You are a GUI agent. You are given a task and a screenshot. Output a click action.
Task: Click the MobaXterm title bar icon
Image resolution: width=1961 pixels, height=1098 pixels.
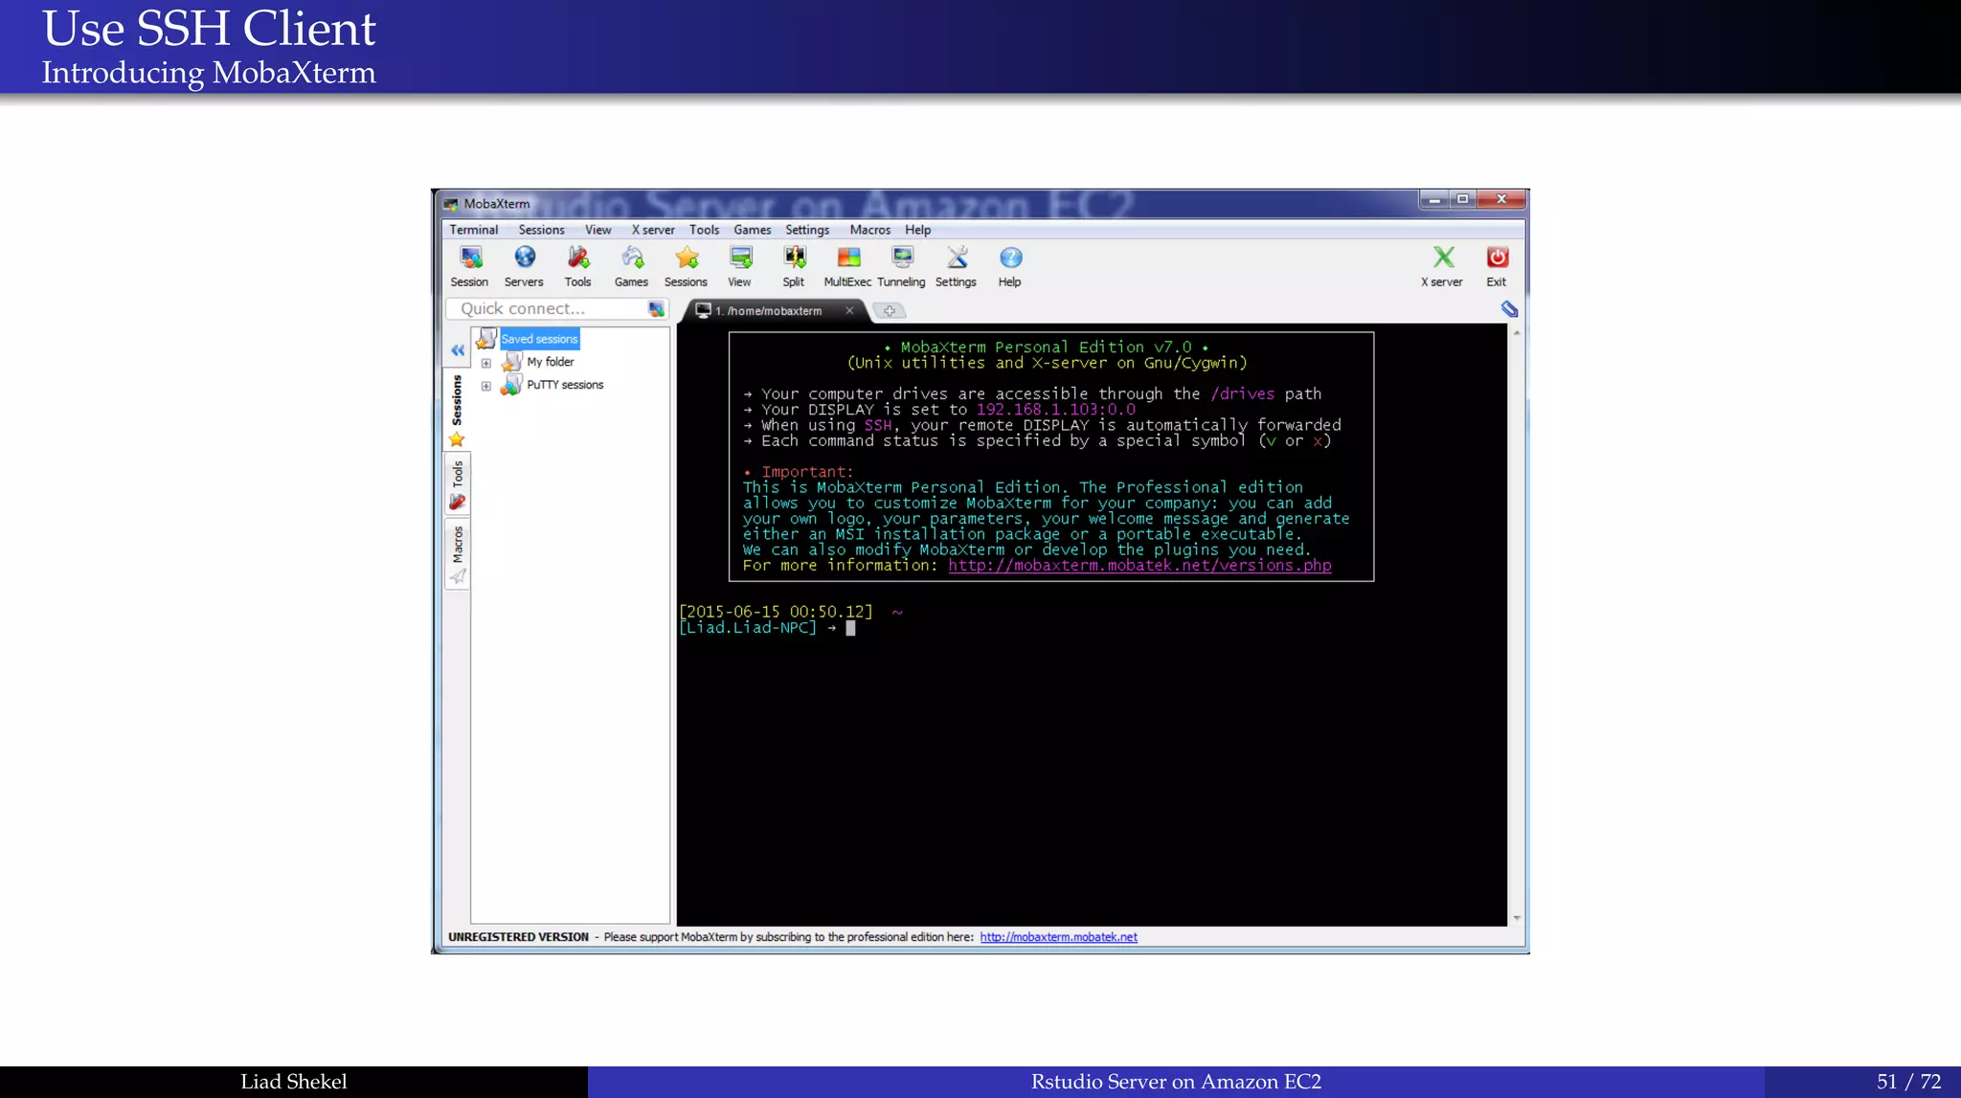point(451,204)
